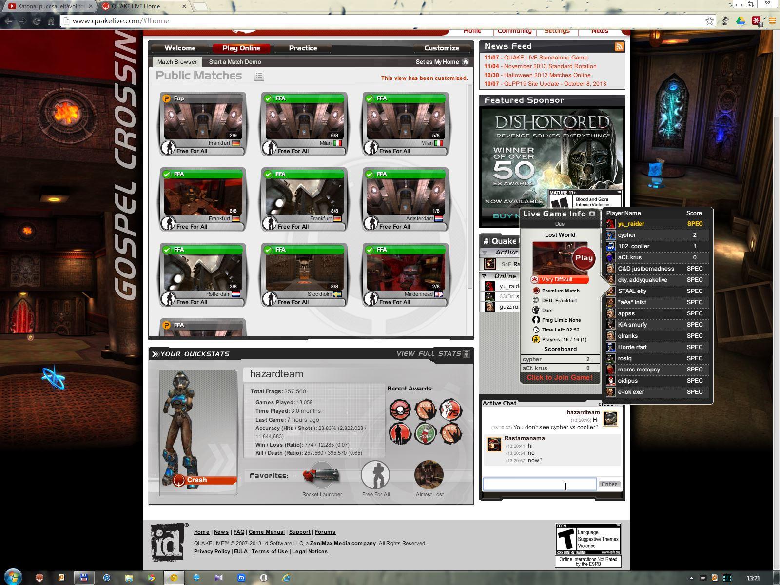The height and width of the screenshot is (585, 780).
Task: Click the Public Matches list scrollbar
Action: tap(470, 187)
